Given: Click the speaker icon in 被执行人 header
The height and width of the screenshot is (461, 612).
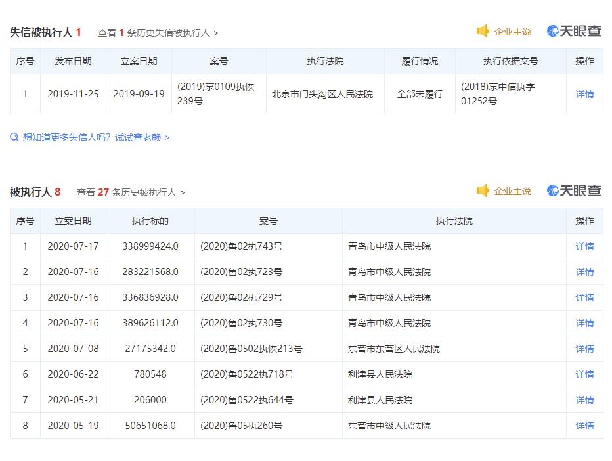Looking at the screenshot, I should (x=483, y=191).
